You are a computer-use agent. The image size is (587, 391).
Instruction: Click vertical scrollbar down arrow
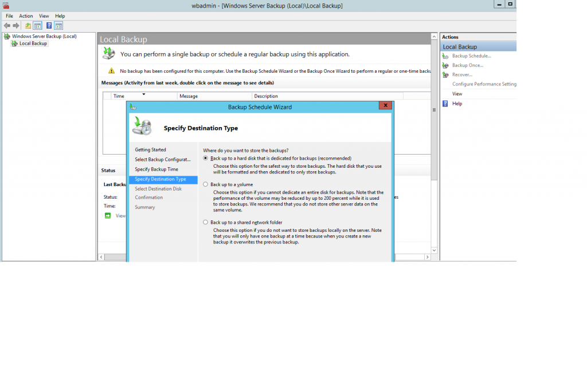(435, 250)
